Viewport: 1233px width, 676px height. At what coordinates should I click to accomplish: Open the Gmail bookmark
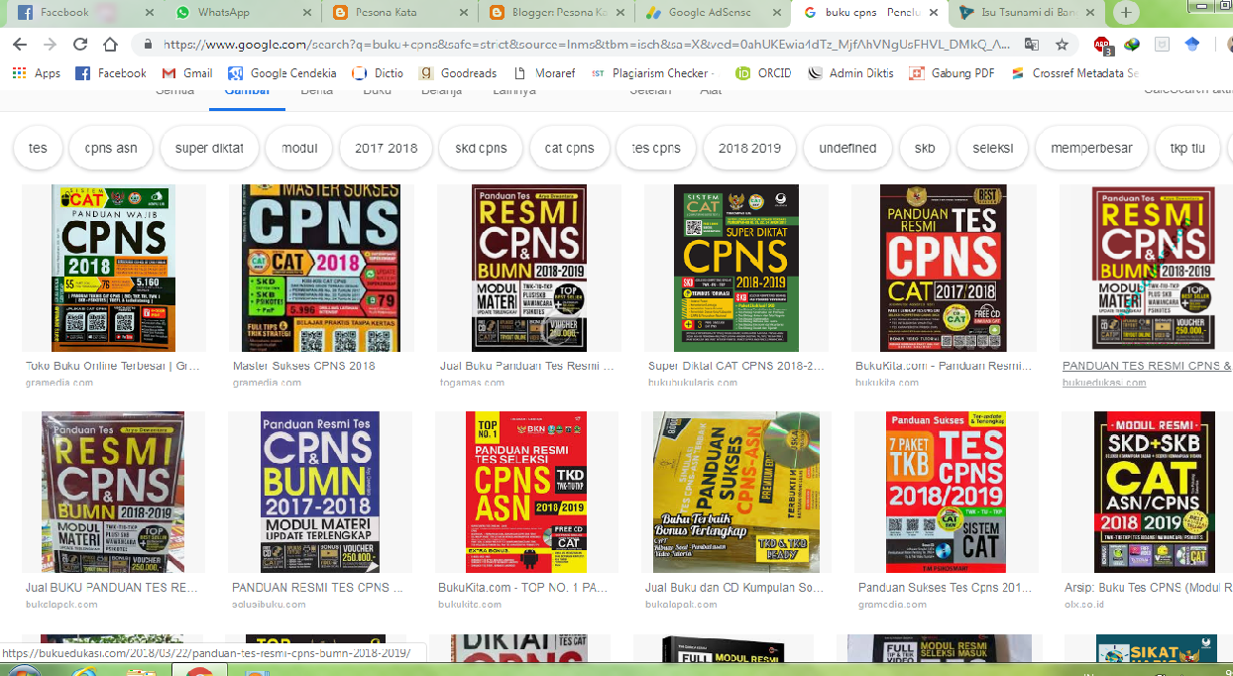[x=187, y=73]
